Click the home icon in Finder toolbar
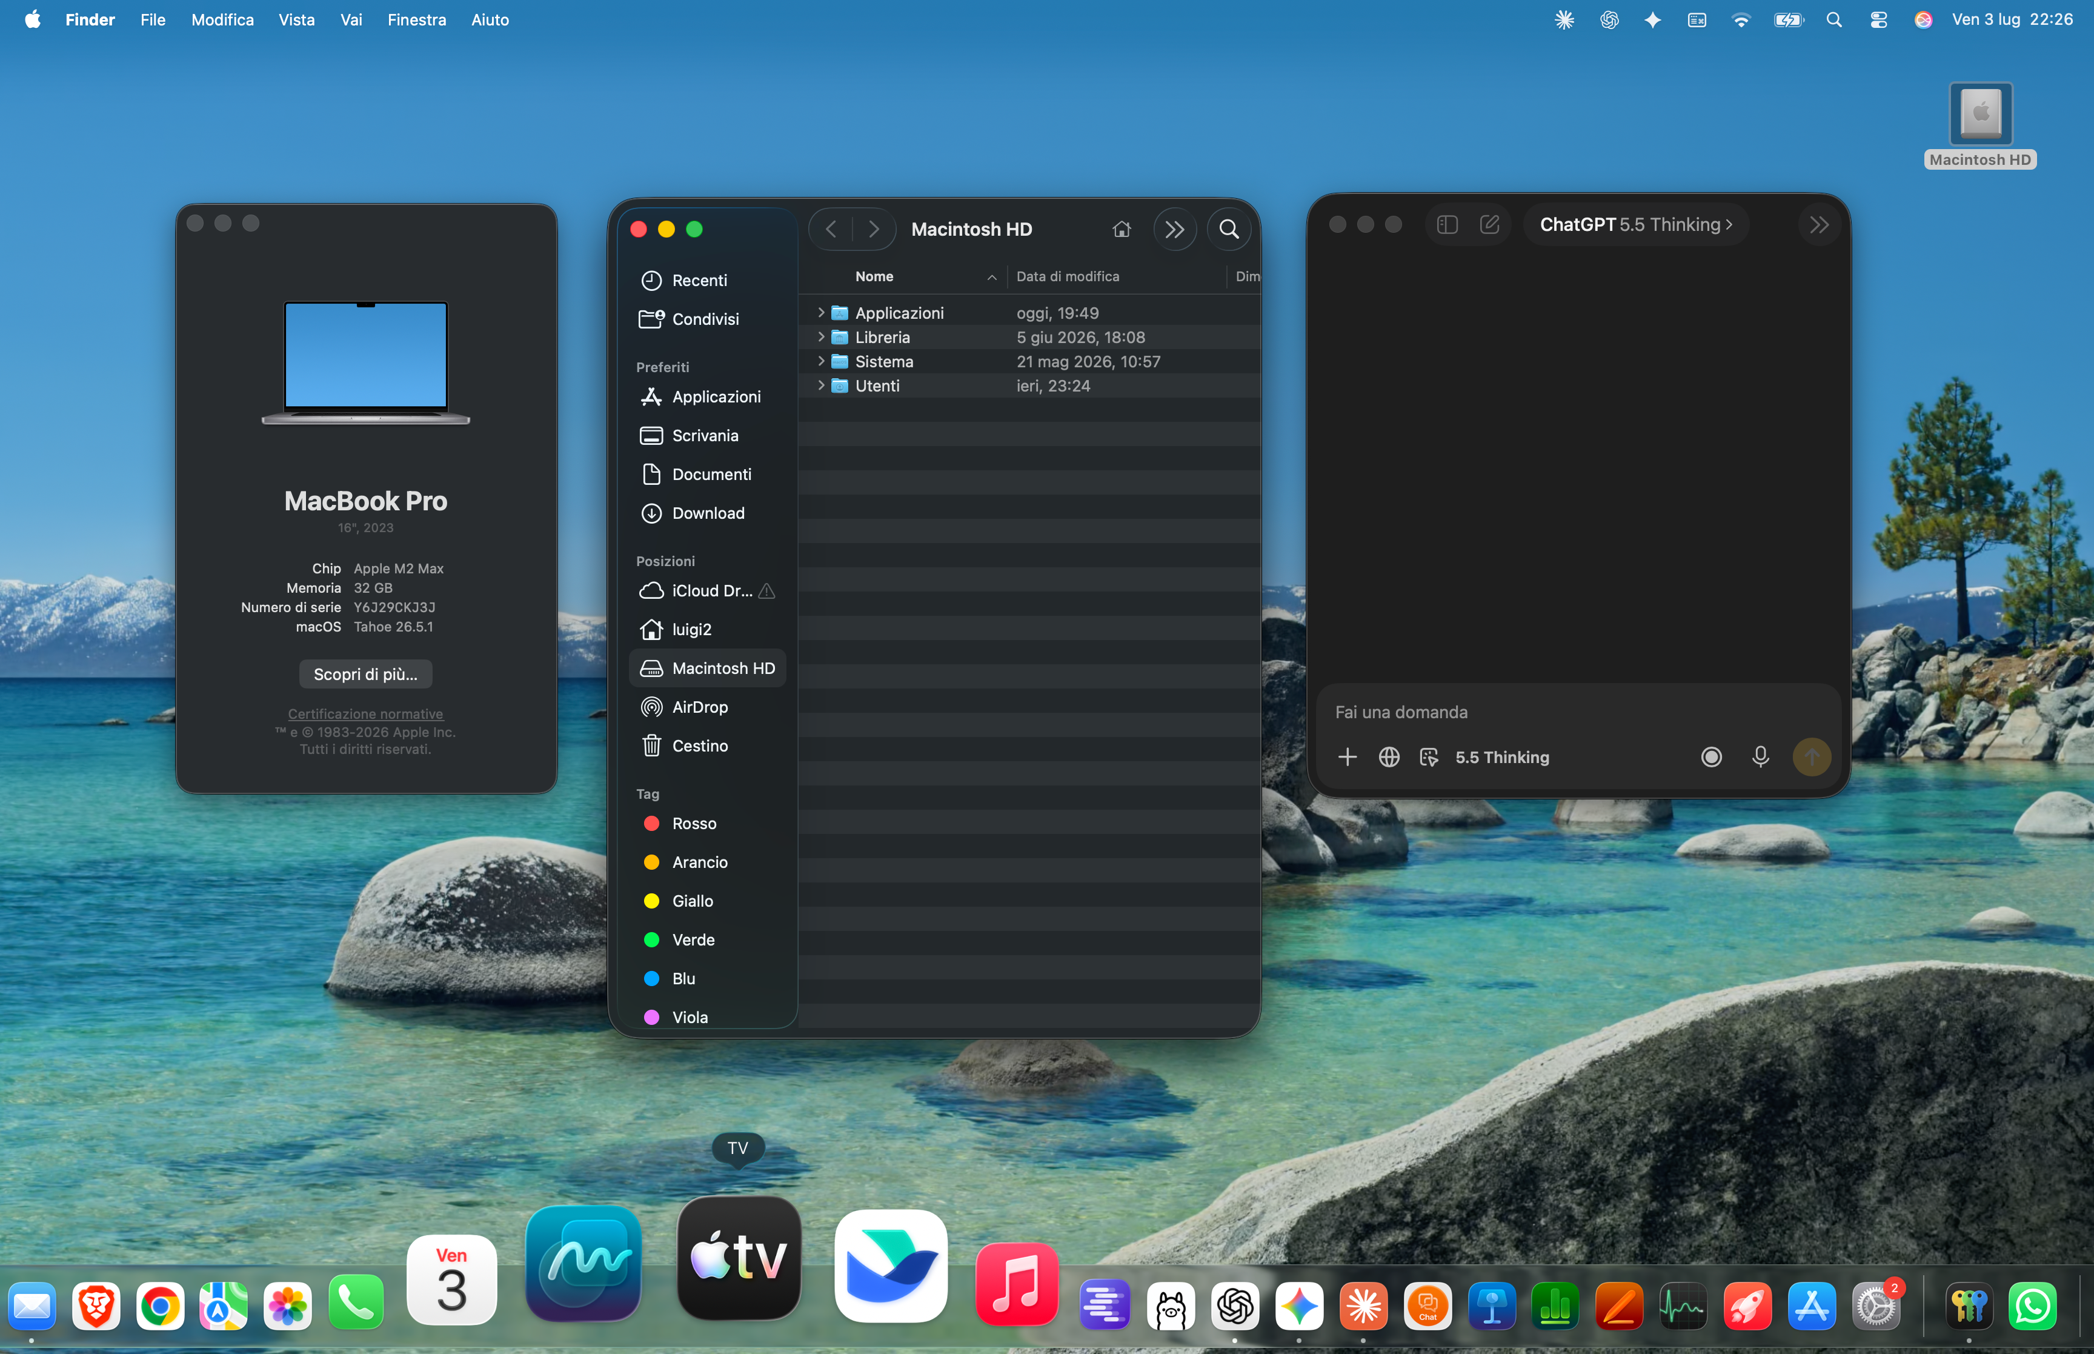Image resolution: width=2094 pixels, height=1354 pixels. coord(1122,230)
